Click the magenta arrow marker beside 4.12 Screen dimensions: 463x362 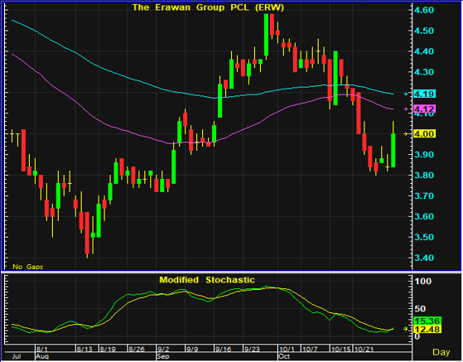pos(406,109)
